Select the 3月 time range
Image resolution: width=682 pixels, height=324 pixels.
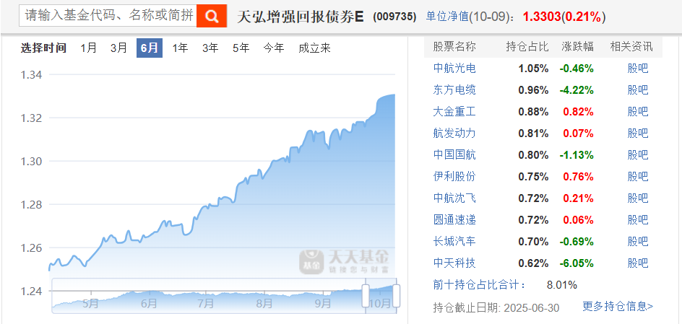[118, 48]
